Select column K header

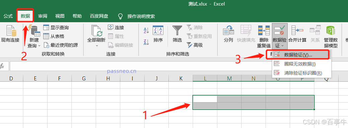181,78
